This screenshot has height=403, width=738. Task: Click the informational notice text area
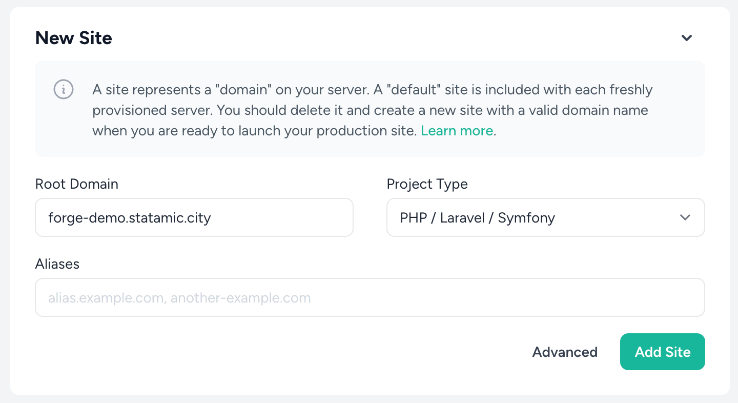(x=370, y=109)
